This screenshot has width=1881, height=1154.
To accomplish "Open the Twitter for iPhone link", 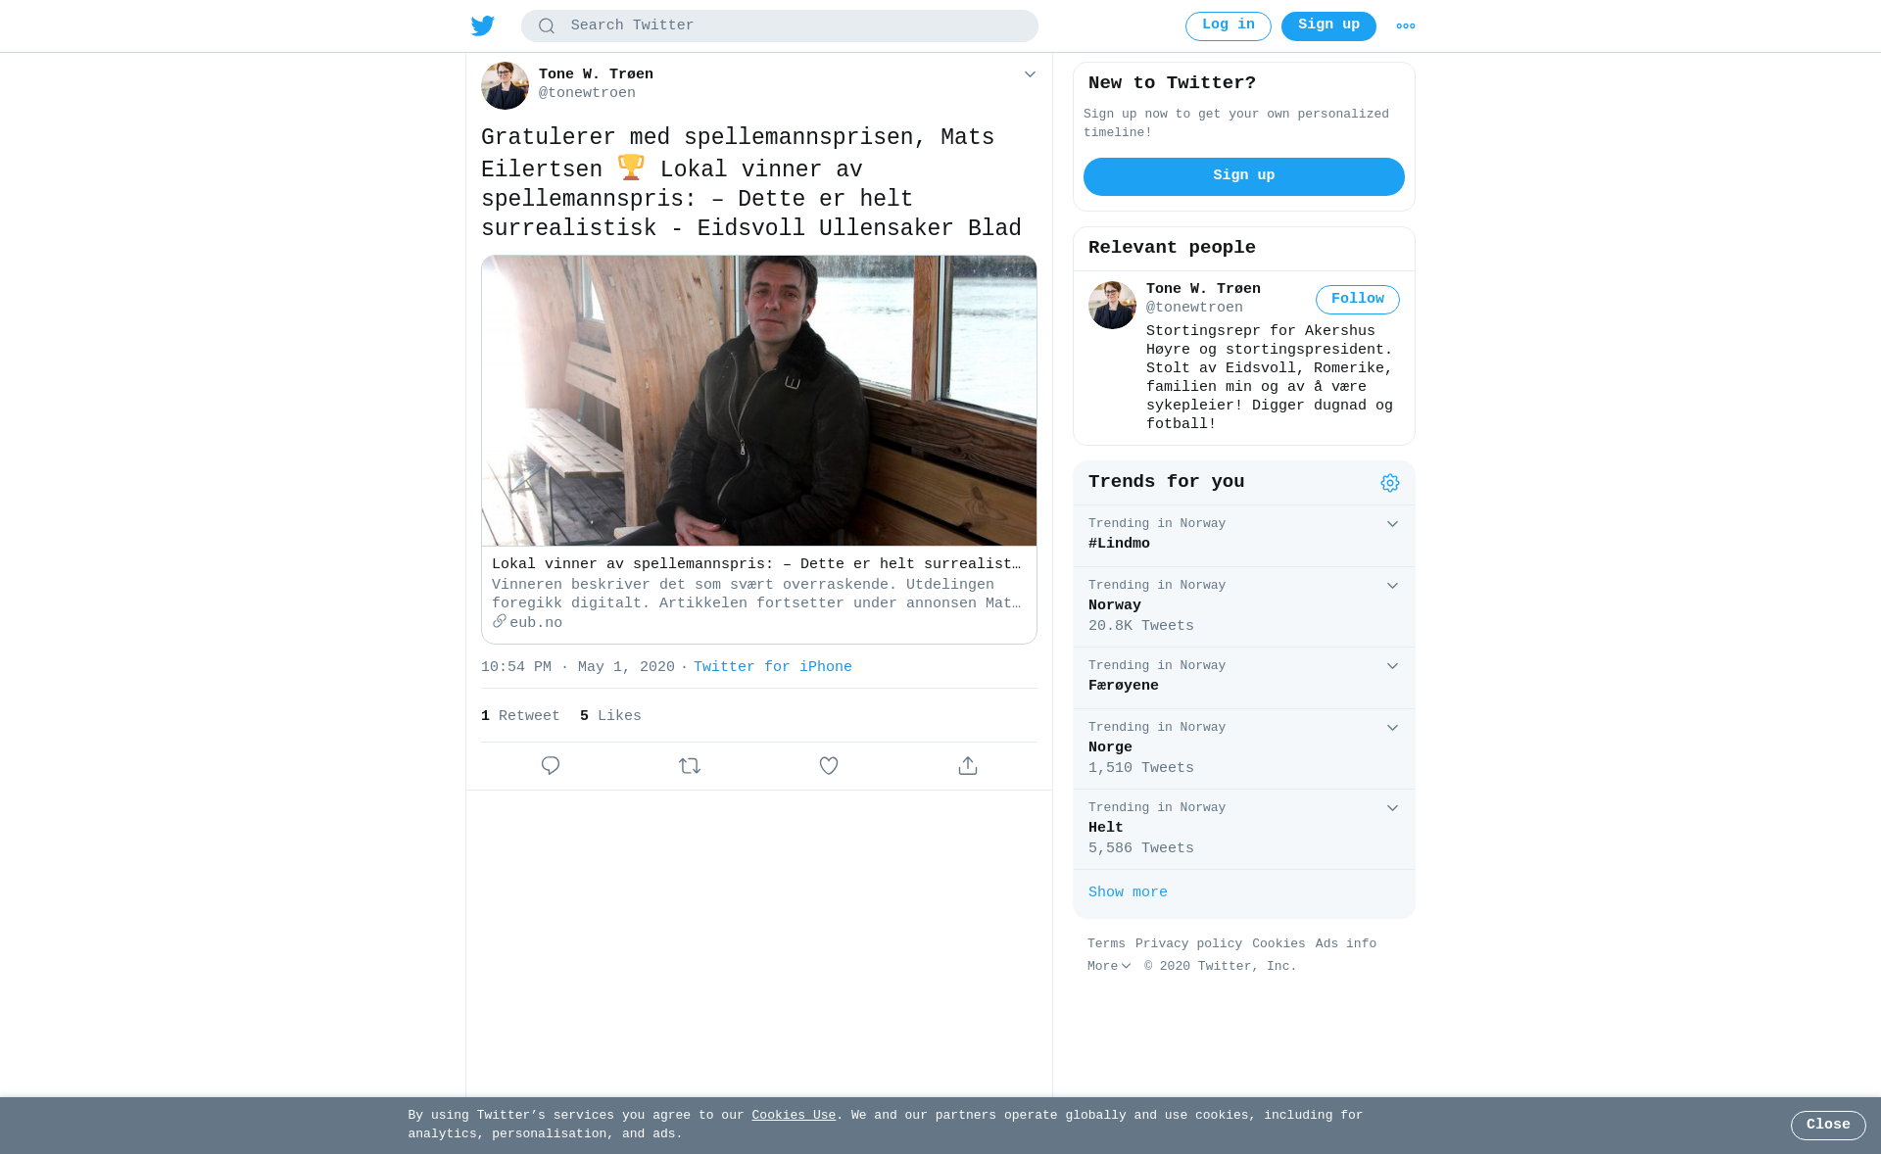I will click(773, 667).
